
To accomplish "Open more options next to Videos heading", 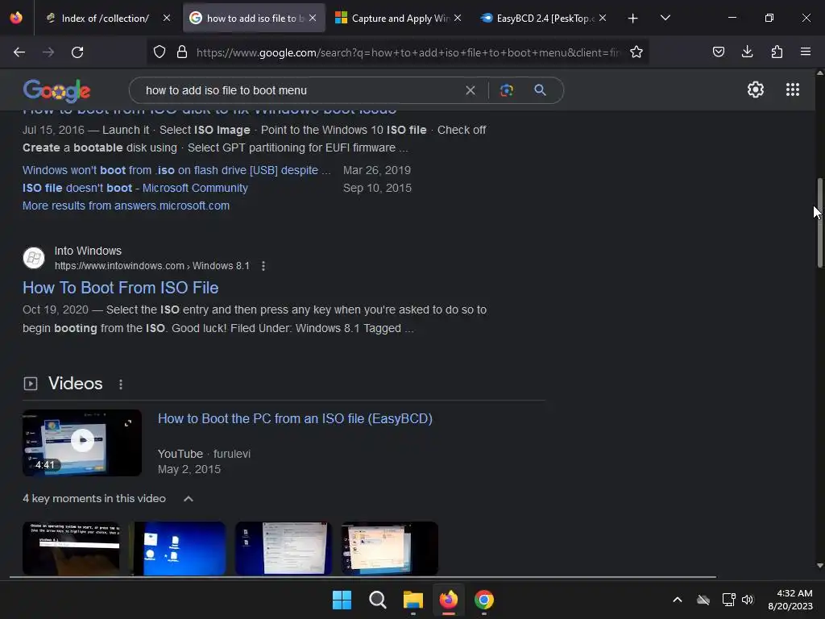I will 121,384.
